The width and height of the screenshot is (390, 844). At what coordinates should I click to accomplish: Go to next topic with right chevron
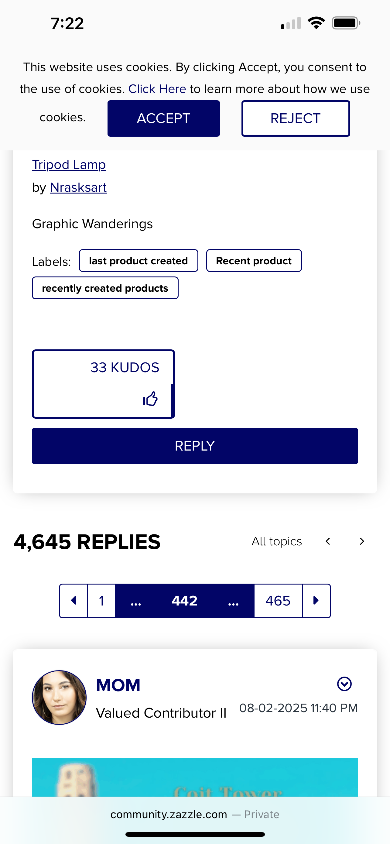click(361, 541)
